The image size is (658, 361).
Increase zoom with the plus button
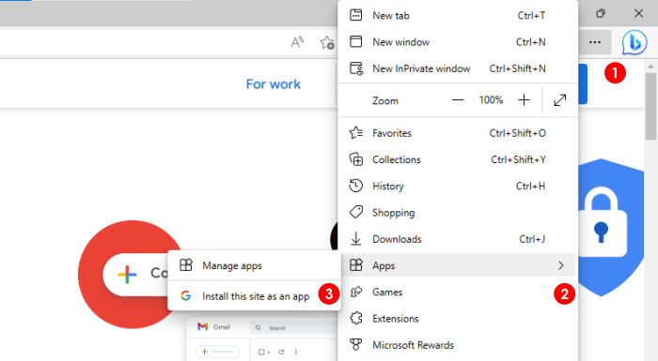pyautogui.click(x=524, y=100)
